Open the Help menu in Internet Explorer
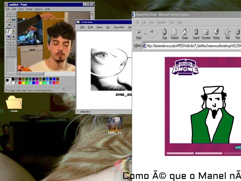241x181 pixels. 179,22
